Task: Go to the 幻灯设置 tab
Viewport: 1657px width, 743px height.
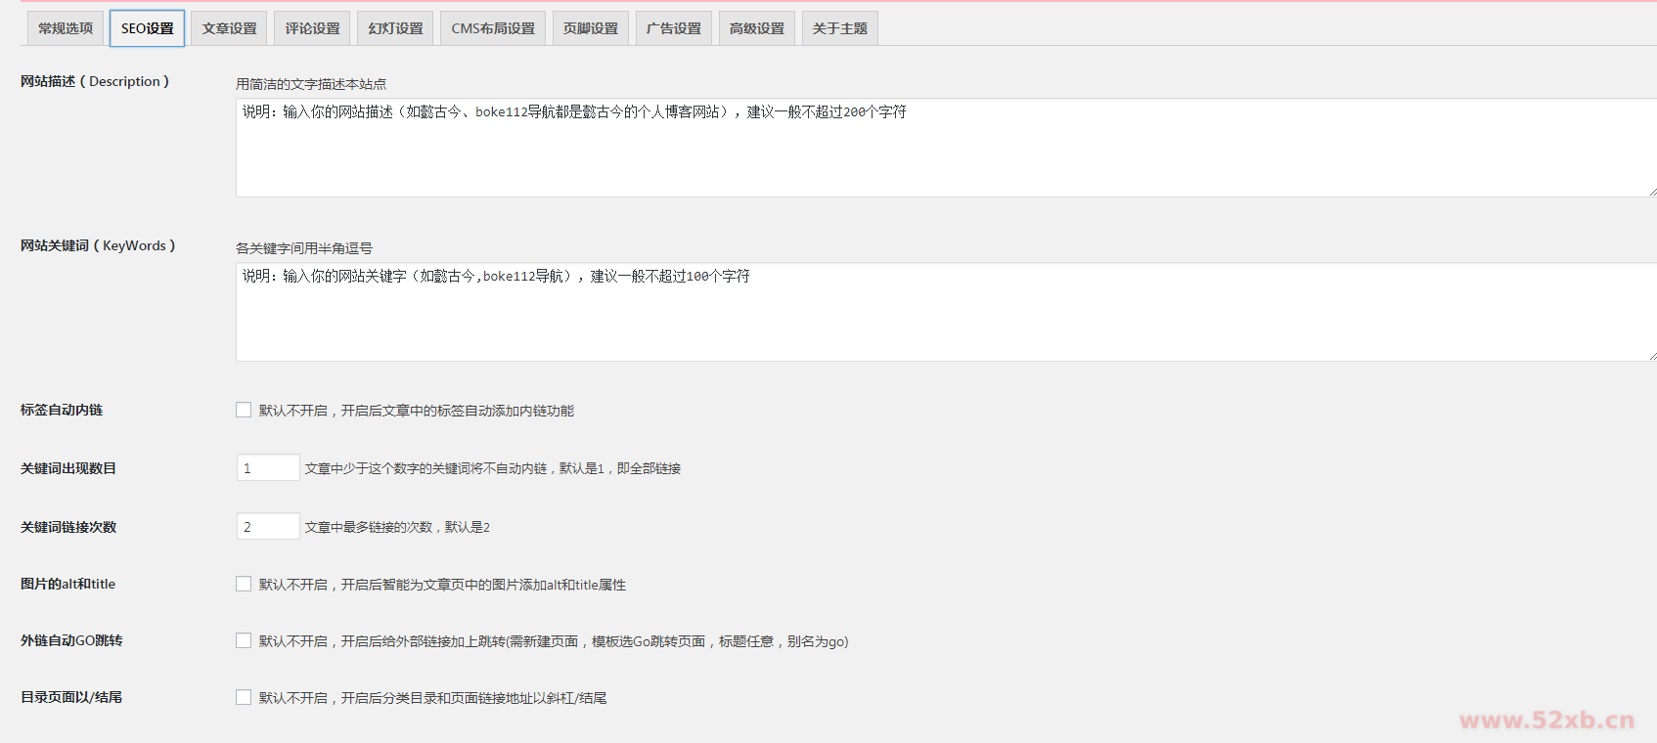Action: [x=395, y=28]
